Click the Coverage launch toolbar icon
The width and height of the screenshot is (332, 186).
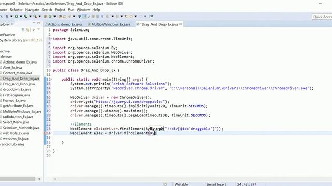click(25, 16)
